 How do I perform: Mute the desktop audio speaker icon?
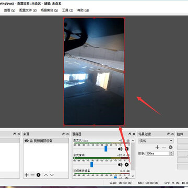coord(120,164)
